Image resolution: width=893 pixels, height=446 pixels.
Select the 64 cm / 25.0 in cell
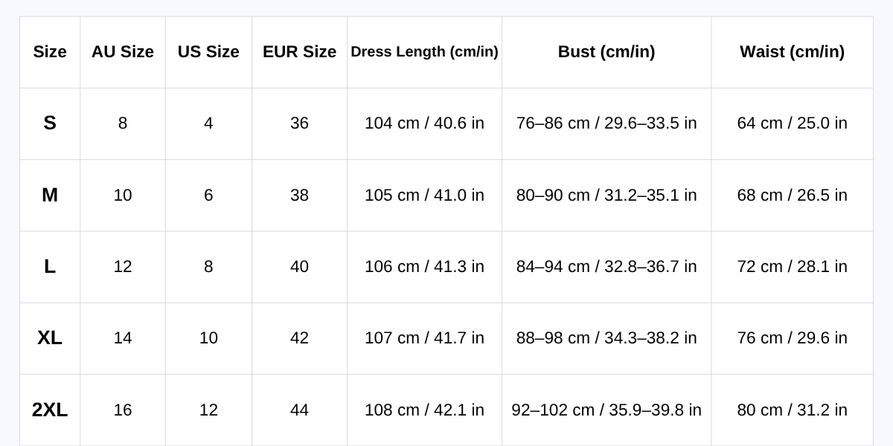coord(792,123)
